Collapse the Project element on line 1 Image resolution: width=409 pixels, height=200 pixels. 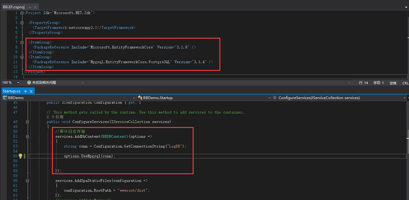pyautogui.click(x=22, y=13)
